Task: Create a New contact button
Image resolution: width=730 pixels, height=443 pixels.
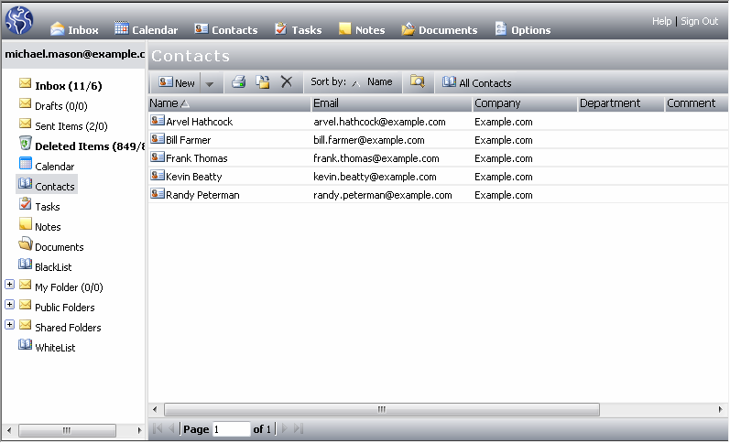Action: (176, 82)
